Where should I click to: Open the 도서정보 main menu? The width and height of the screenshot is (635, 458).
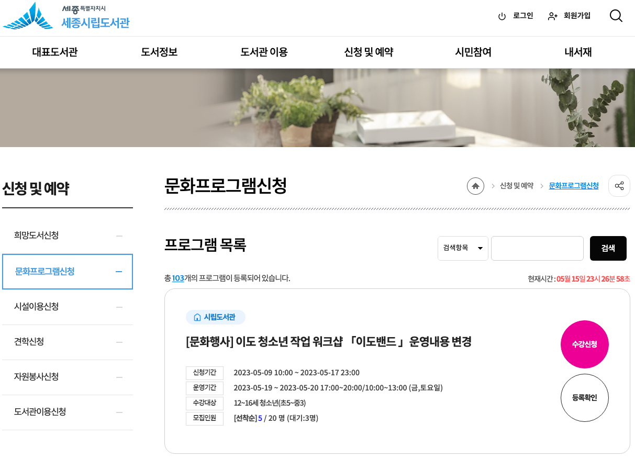tap(159, 52)
